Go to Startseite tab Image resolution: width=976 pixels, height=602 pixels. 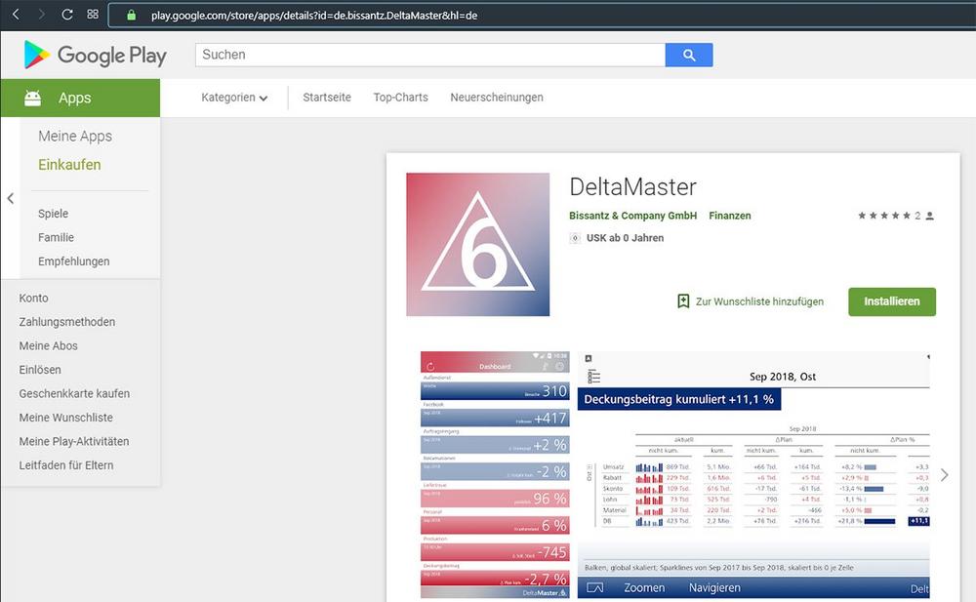coord(327,98)
